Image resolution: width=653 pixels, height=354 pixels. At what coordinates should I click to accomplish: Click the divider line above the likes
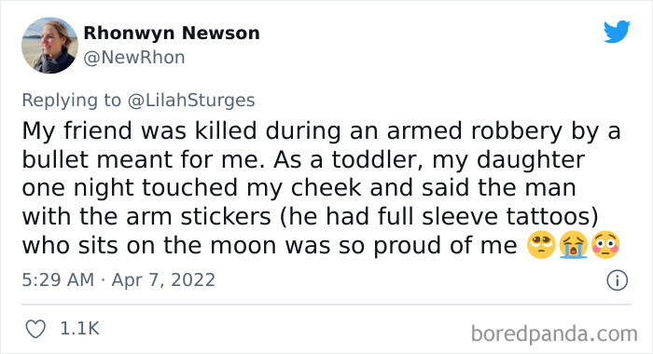[x=326, y=305]
